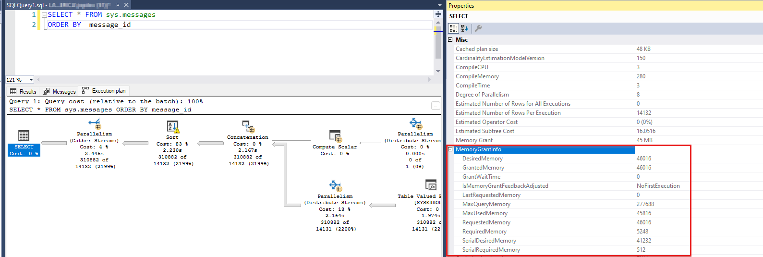The image size is (763, 257).
Task: Pin the SQLQuery1.sql tab
Action: click(x=118, y=5)
